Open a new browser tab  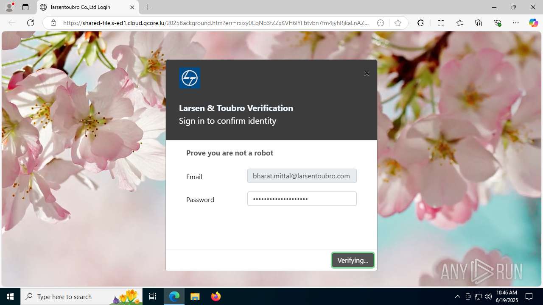click(x=148, y=7)
